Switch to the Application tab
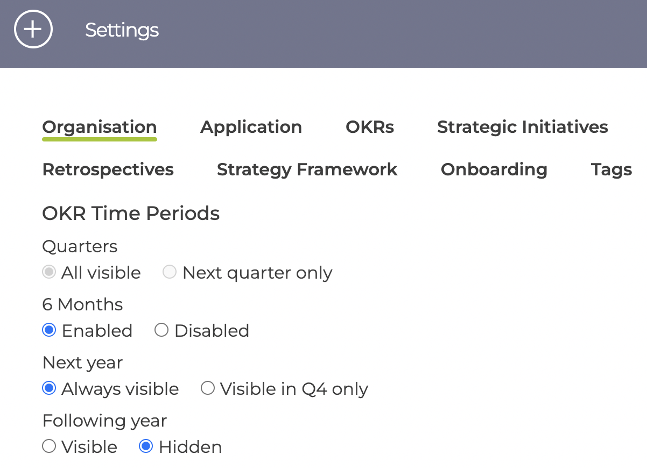 [x=251, y=127]
